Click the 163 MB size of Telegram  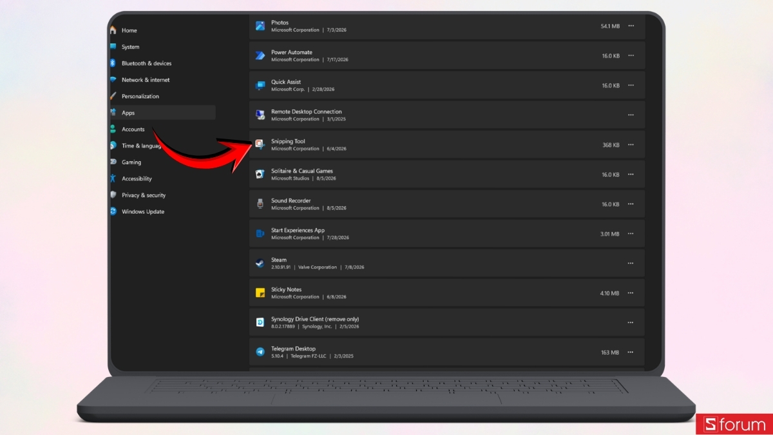[610, 353]
